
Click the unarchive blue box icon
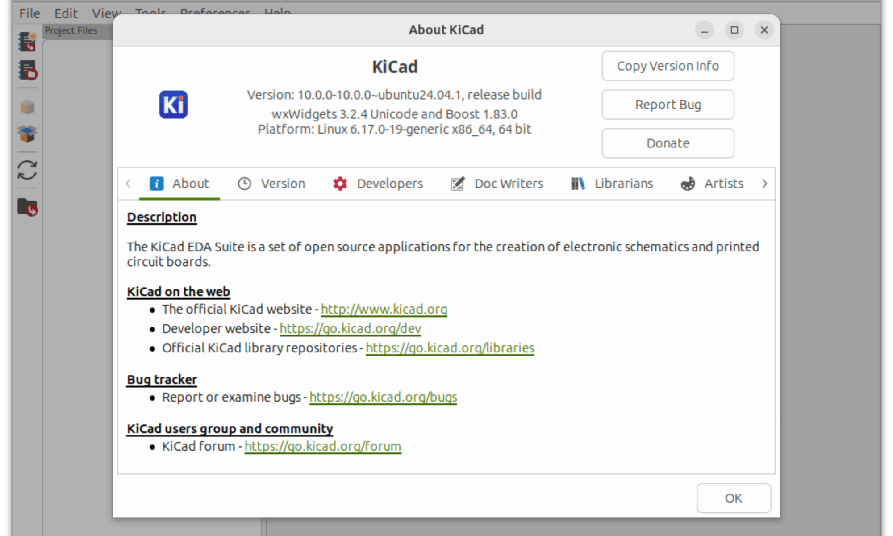(x=27, y=134)
